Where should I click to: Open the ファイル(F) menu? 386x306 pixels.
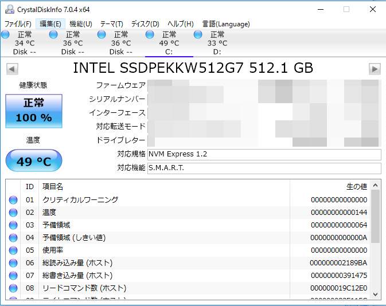click(18, 24)
